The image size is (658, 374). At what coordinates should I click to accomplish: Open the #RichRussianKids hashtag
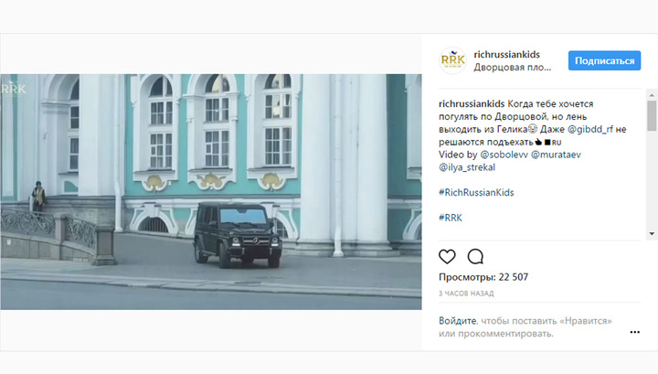(x=476, y=192)
